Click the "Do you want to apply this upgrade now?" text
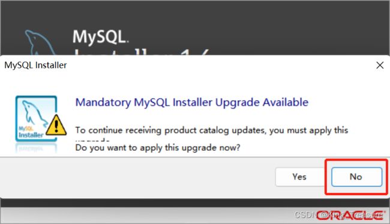 click(158, 148)
